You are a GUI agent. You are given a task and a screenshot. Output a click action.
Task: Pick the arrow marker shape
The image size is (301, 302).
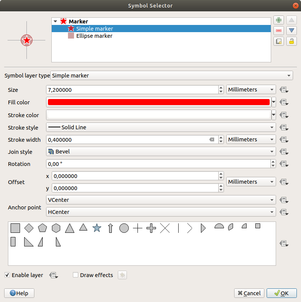point(111,228)
